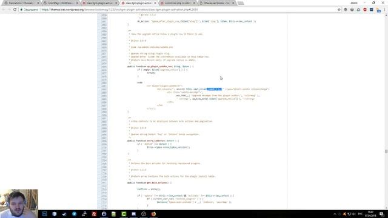The width and height of the screenshot is (388, 218).
Task: Click the second gray round extension icon
Action: [352, 10]
